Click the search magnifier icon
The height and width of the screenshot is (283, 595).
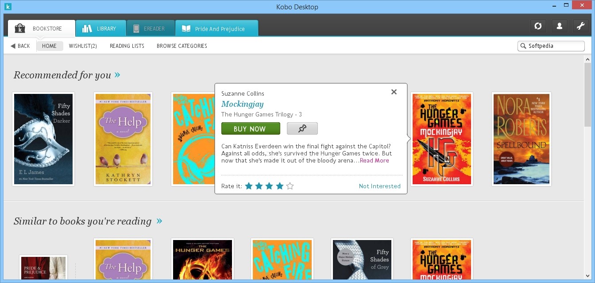click(523, 46)
